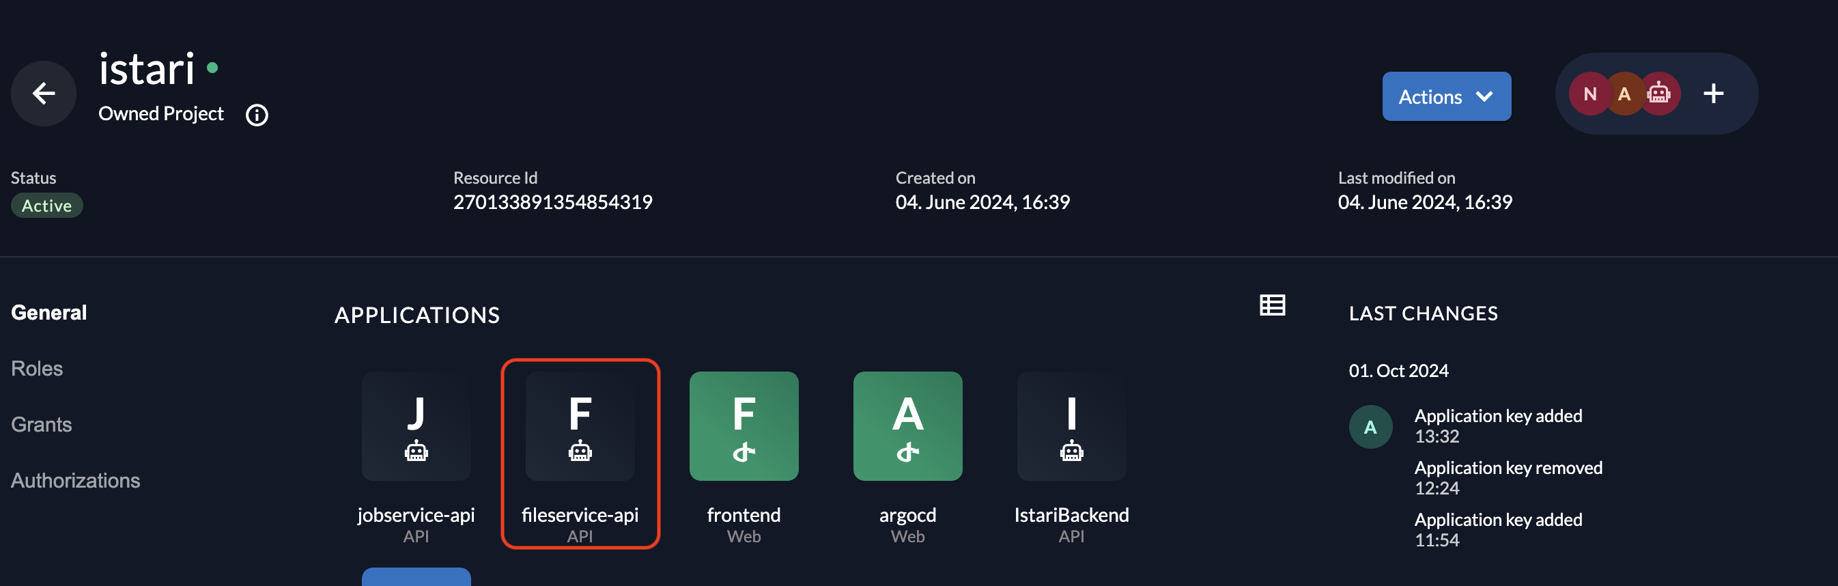Screen dimensions: 1838x586
Task: Open the project info icon
Action: click(x=257, y=115)
